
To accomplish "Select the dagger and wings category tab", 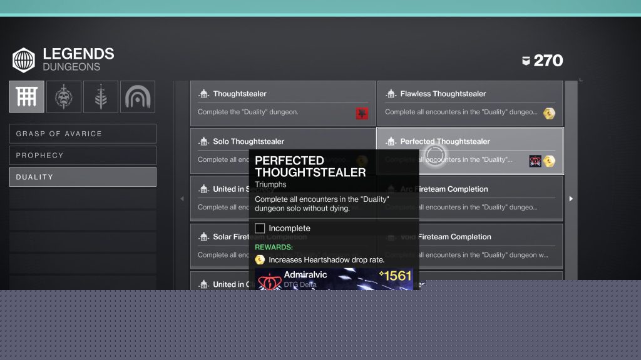I will (x=101, y=97).
